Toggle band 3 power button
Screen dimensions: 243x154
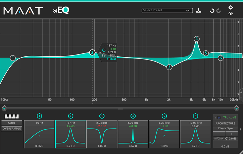point(102,116)
